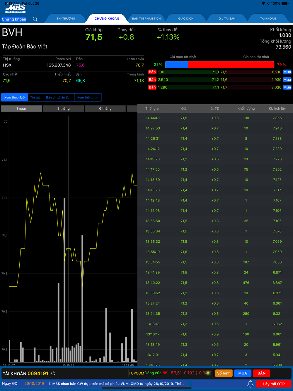Tap the buy/sell ratio bar

(219, 64)
